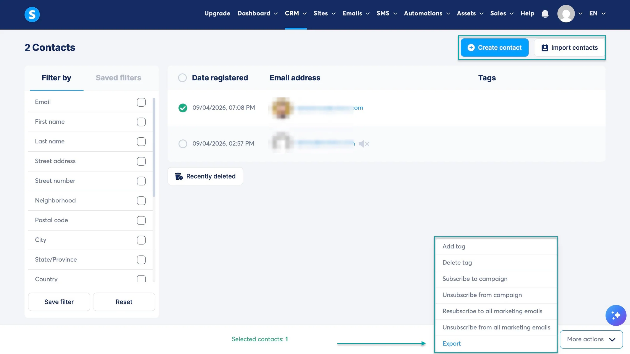
Task: Tick the Email filter checkbox
Action: click(x=141, y=102)
